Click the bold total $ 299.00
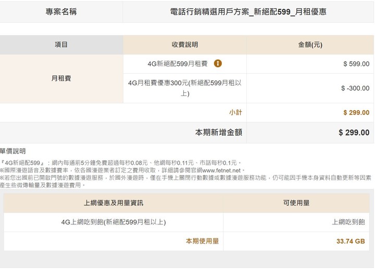This screenshot has height=269, width=375. coord(354,132)
